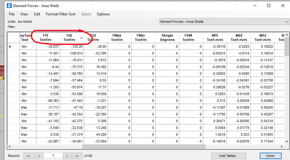
Task: Open the File menu
Action: 12,14
